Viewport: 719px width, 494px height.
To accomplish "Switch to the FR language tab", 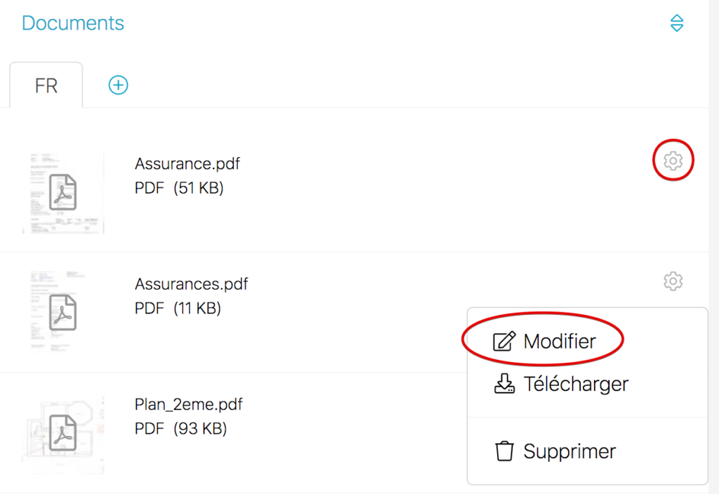I will point(46,86).
